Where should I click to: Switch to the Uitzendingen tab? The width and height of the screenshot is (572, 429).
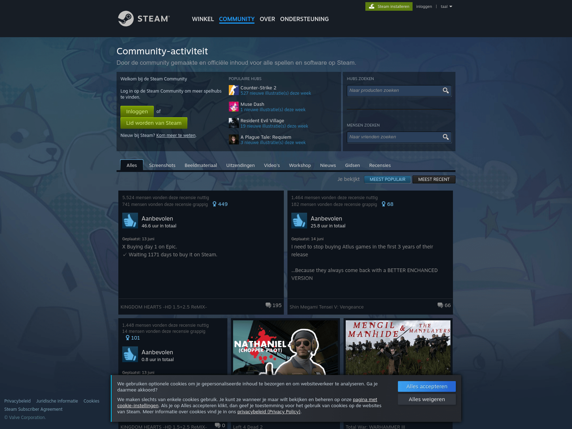click(x=240, y=165)
